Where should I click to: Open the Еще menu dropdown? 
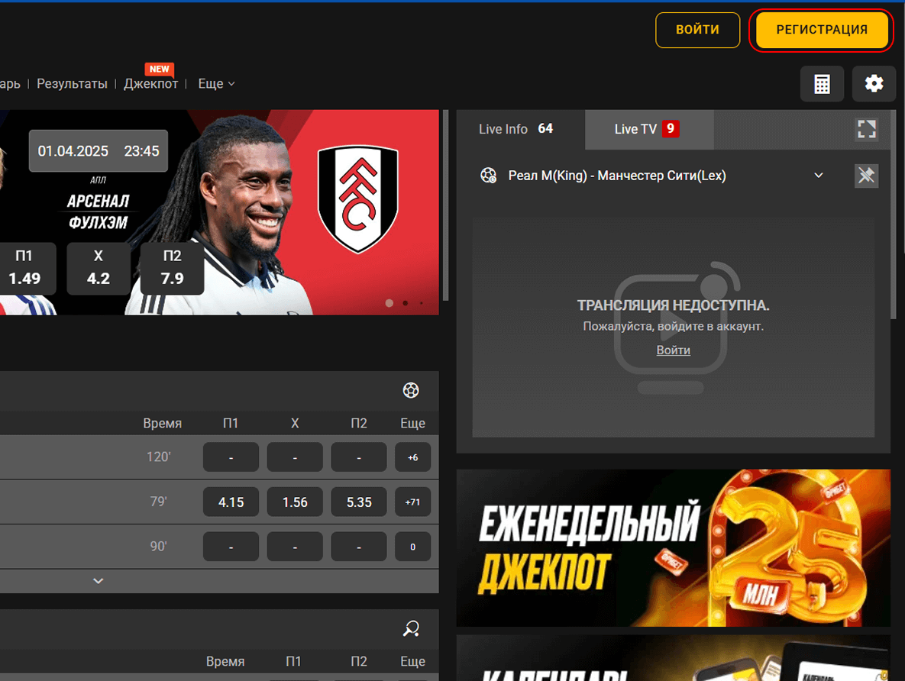tap(216, 84)
